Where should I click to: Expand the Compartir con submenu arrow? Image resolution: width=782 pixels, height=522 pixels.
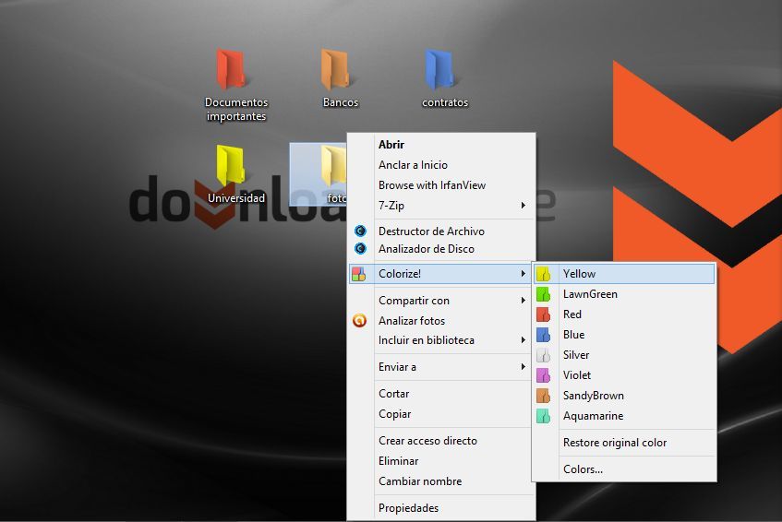pyautogui.click(x=523, y=301)
